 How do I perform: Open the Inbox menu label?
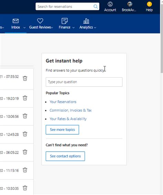click(x=15, y=27)
